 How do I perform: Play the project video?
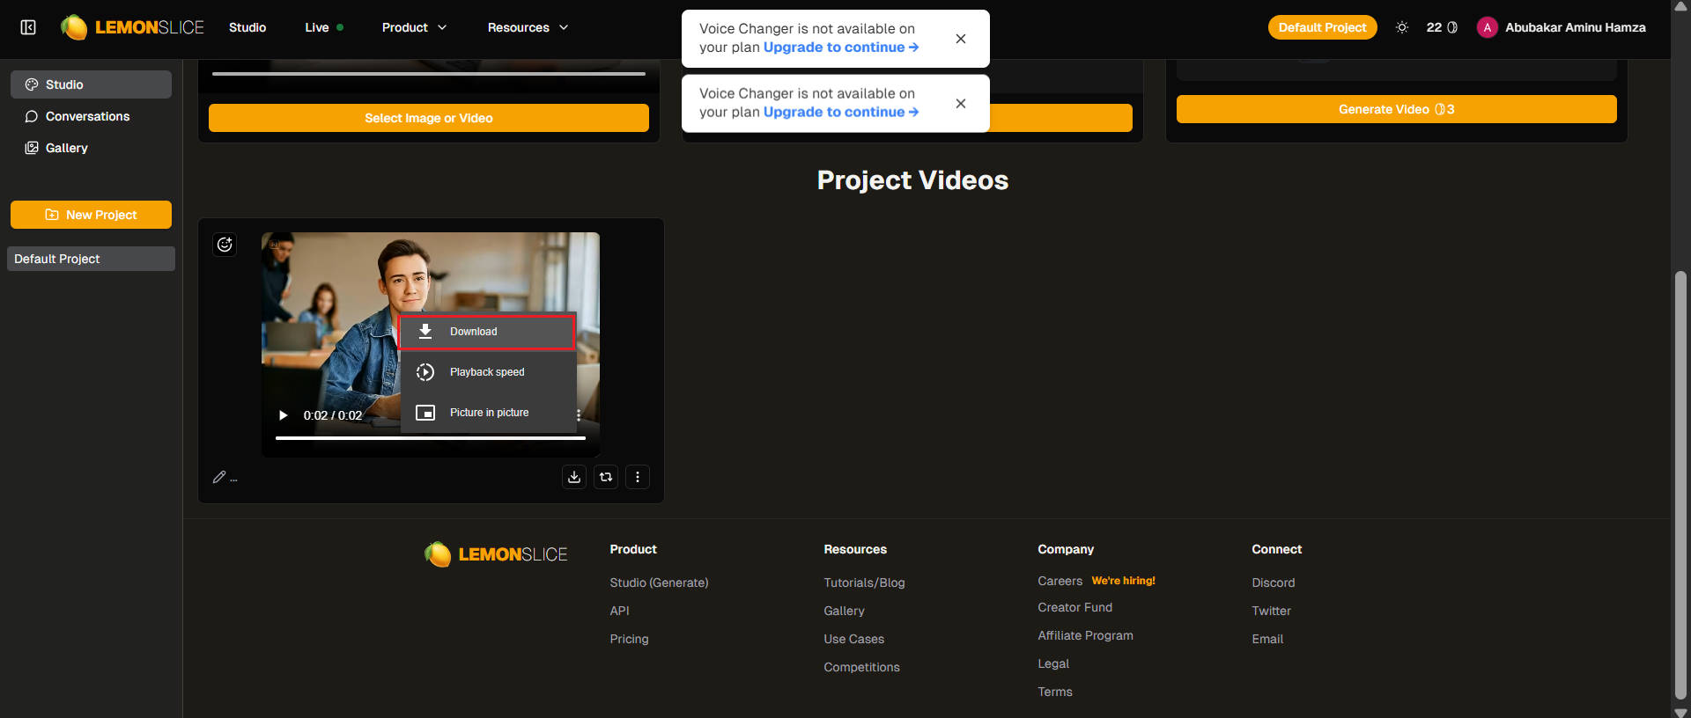tap(283, 415)
